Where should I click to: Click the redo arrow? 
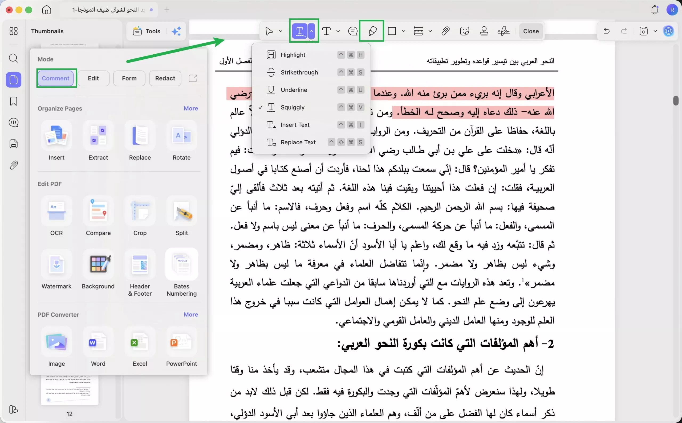pyautogui.click(x=624, y=31)
